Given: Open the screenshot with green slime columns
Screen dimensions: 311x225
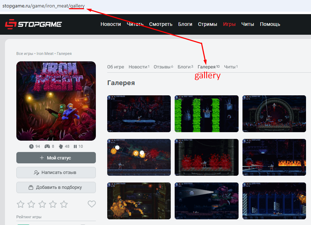Looking at the screenshot, I should (x=207, y=114).
